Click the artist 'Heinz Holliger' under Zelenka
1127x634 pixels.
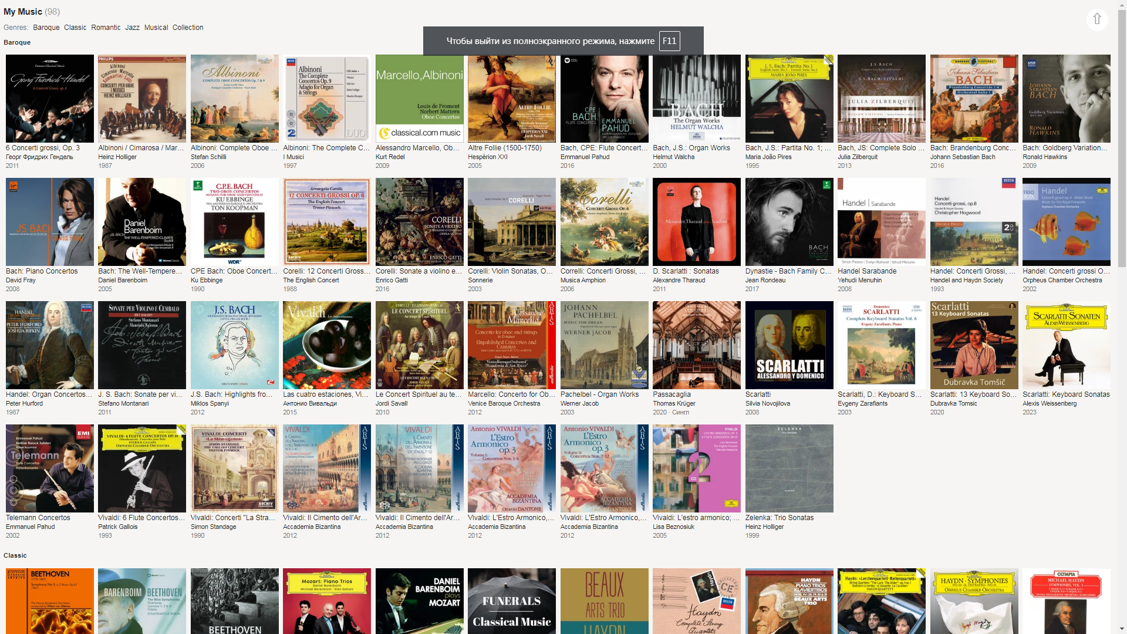[x=764, y=527]
